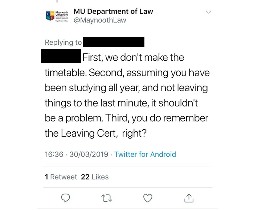Open the @MaynoothLaw handle
Image resolution: width=254 pixels, height=210 pixels.
[x=100, y=20]
